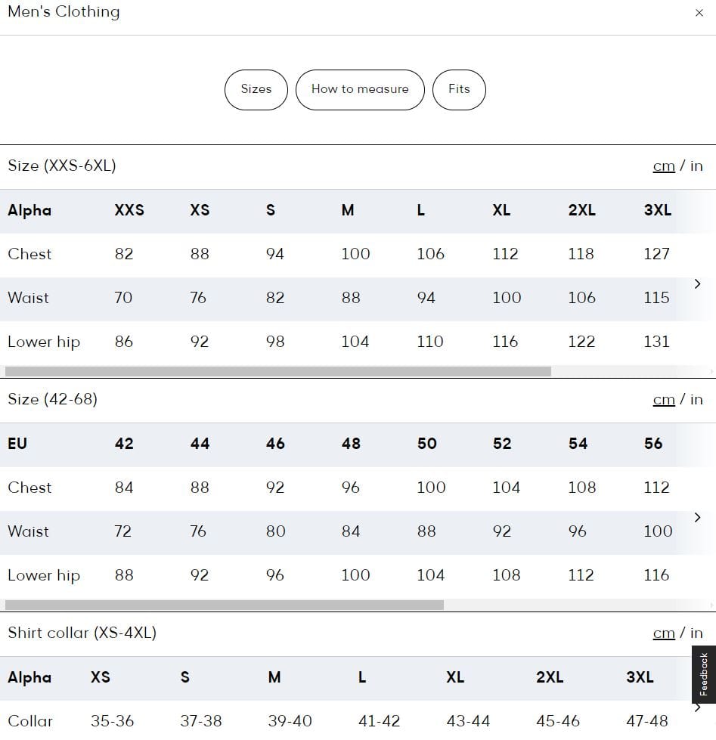
Task: Switch shirt collar table to cm
Action: pos(664,633)
